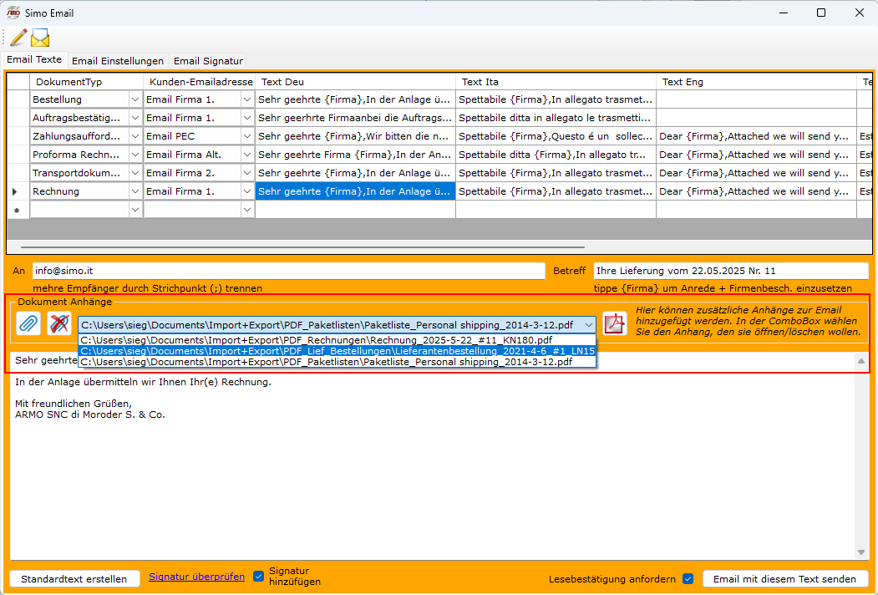Click the Betreff subject input field
The image size is (878, 595).
click(x=730, y=271)
